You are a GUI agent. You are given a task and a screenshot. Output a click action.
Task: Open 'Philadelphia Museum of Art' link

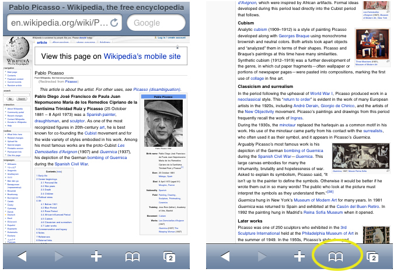point(328,234)
